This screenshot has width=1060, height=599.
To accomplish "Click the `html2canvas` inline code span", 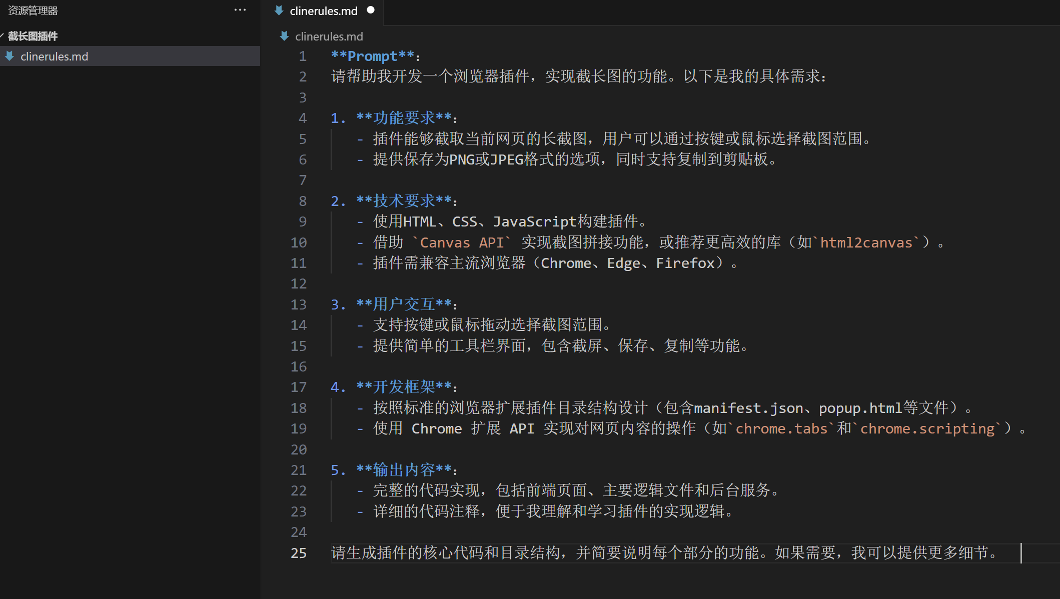I will pyautogui.click(x=866, y=242).
